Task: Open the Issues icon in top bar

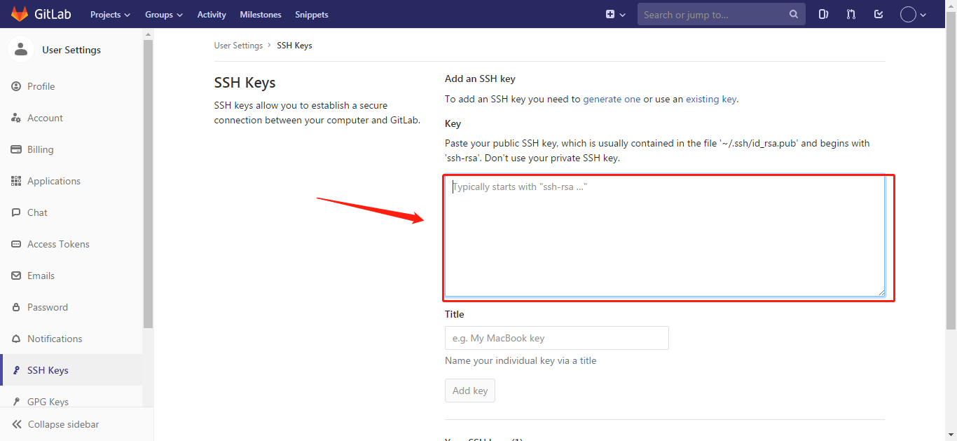Action: pos(823,14)
